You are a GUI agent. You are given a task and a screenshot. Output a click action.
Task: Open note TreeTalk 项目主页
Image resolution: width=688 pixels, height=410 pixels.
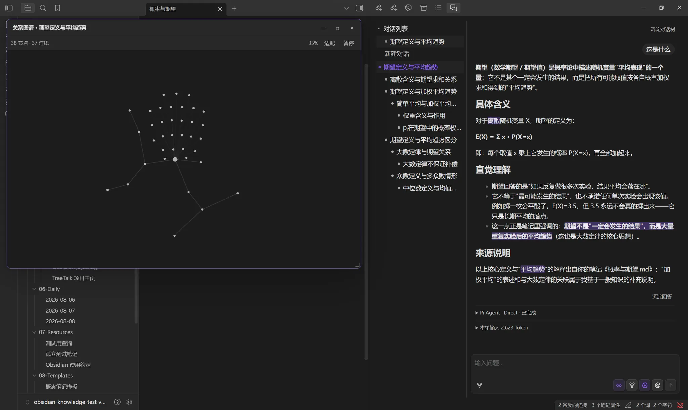coord(74,278)
